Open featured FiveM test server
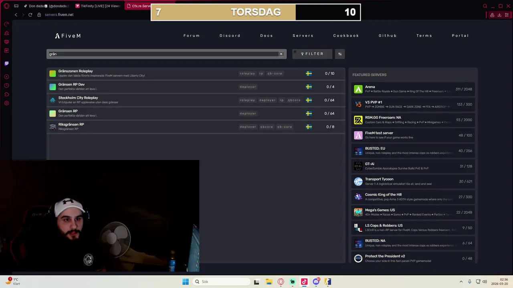513x288 pixels. click(413, 135)
